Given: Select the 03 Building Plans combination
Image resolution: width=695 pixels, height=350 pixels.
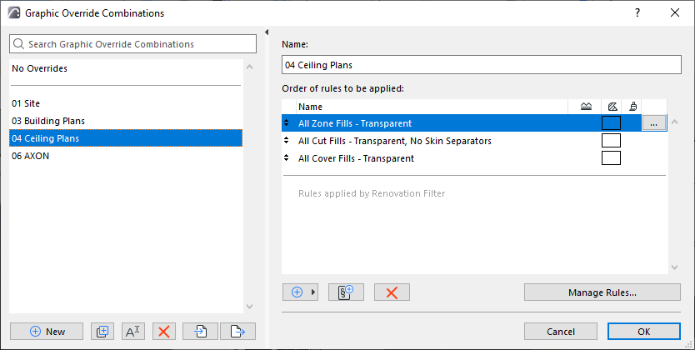Looking at the screenshot, I should coord(48,121).
